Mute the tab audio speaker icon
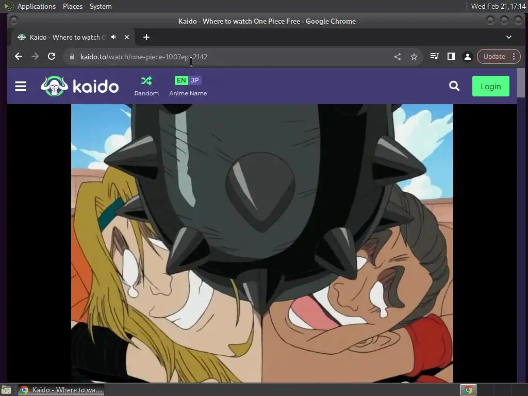This screenshot has height=396, width=528. pos(114,37)
